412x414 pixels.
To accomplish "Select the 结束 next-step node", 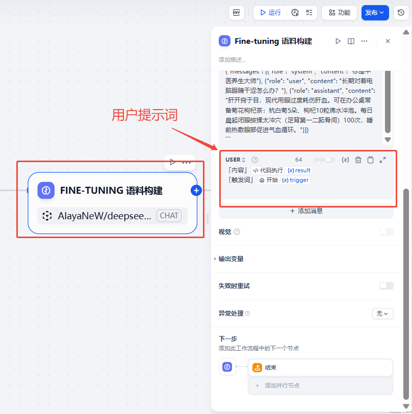I will [320, 367].
